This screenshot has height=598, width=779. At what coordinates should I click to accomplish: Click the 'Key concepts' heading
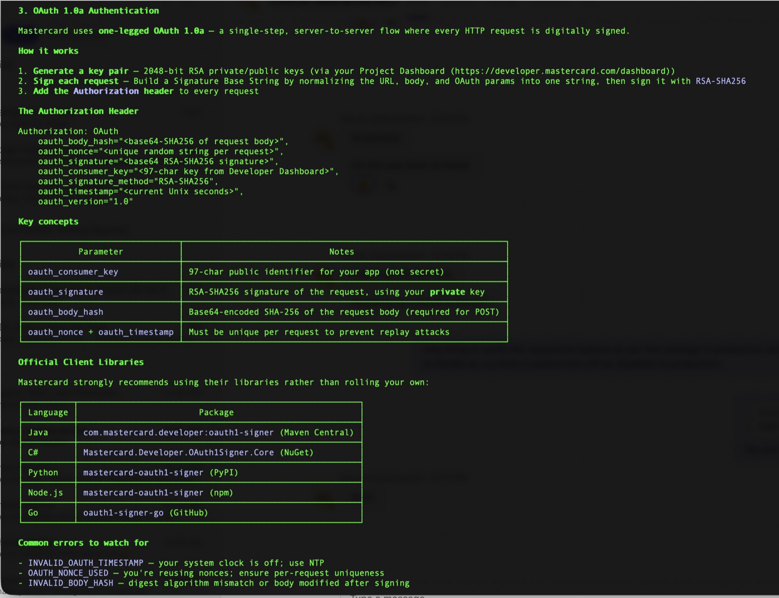pyautogui.click(x=48, y=222)
